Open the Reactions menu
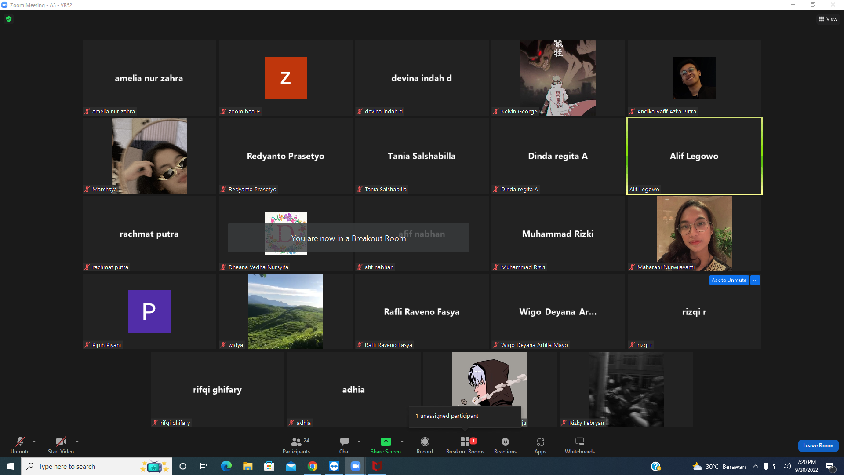 (505, 445)
